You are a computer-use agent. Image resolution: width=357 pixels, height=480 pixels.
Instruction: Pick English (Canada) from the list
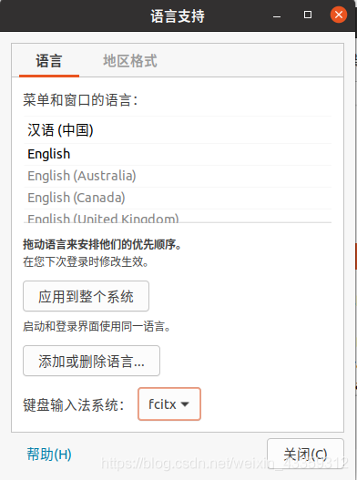tap(178, 198)
